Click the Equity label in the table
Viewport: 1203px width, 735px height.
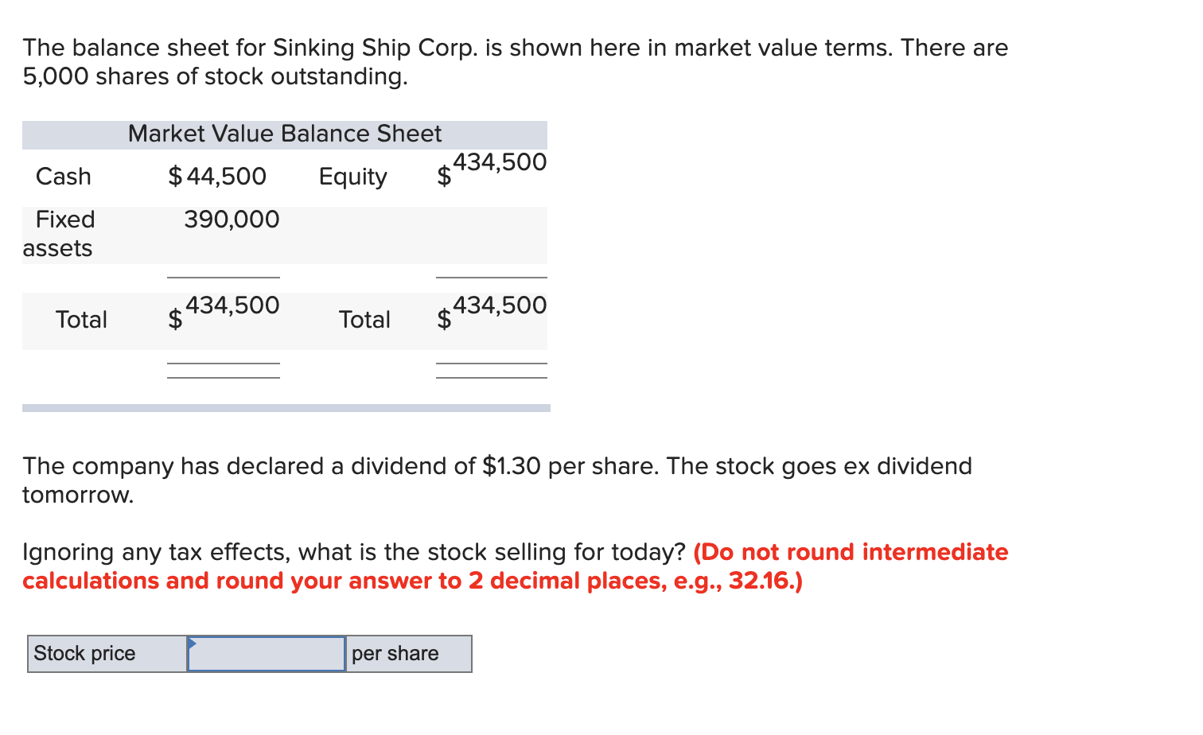coord(353,177)
